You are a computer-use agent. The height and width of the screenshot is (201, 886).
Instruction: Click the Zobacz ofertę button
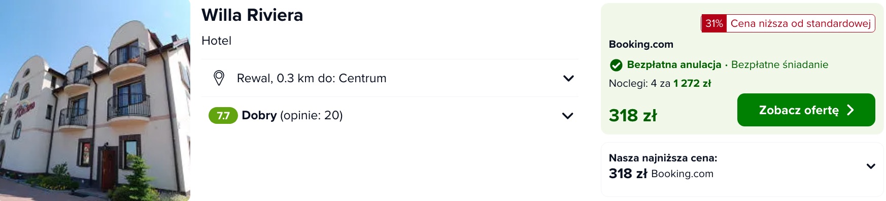[x=806, y=110]
